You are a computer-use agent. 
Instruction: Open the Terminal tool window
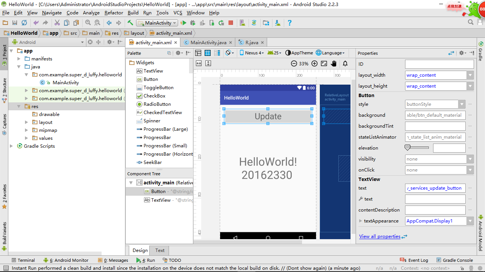(x=23, y=260)
